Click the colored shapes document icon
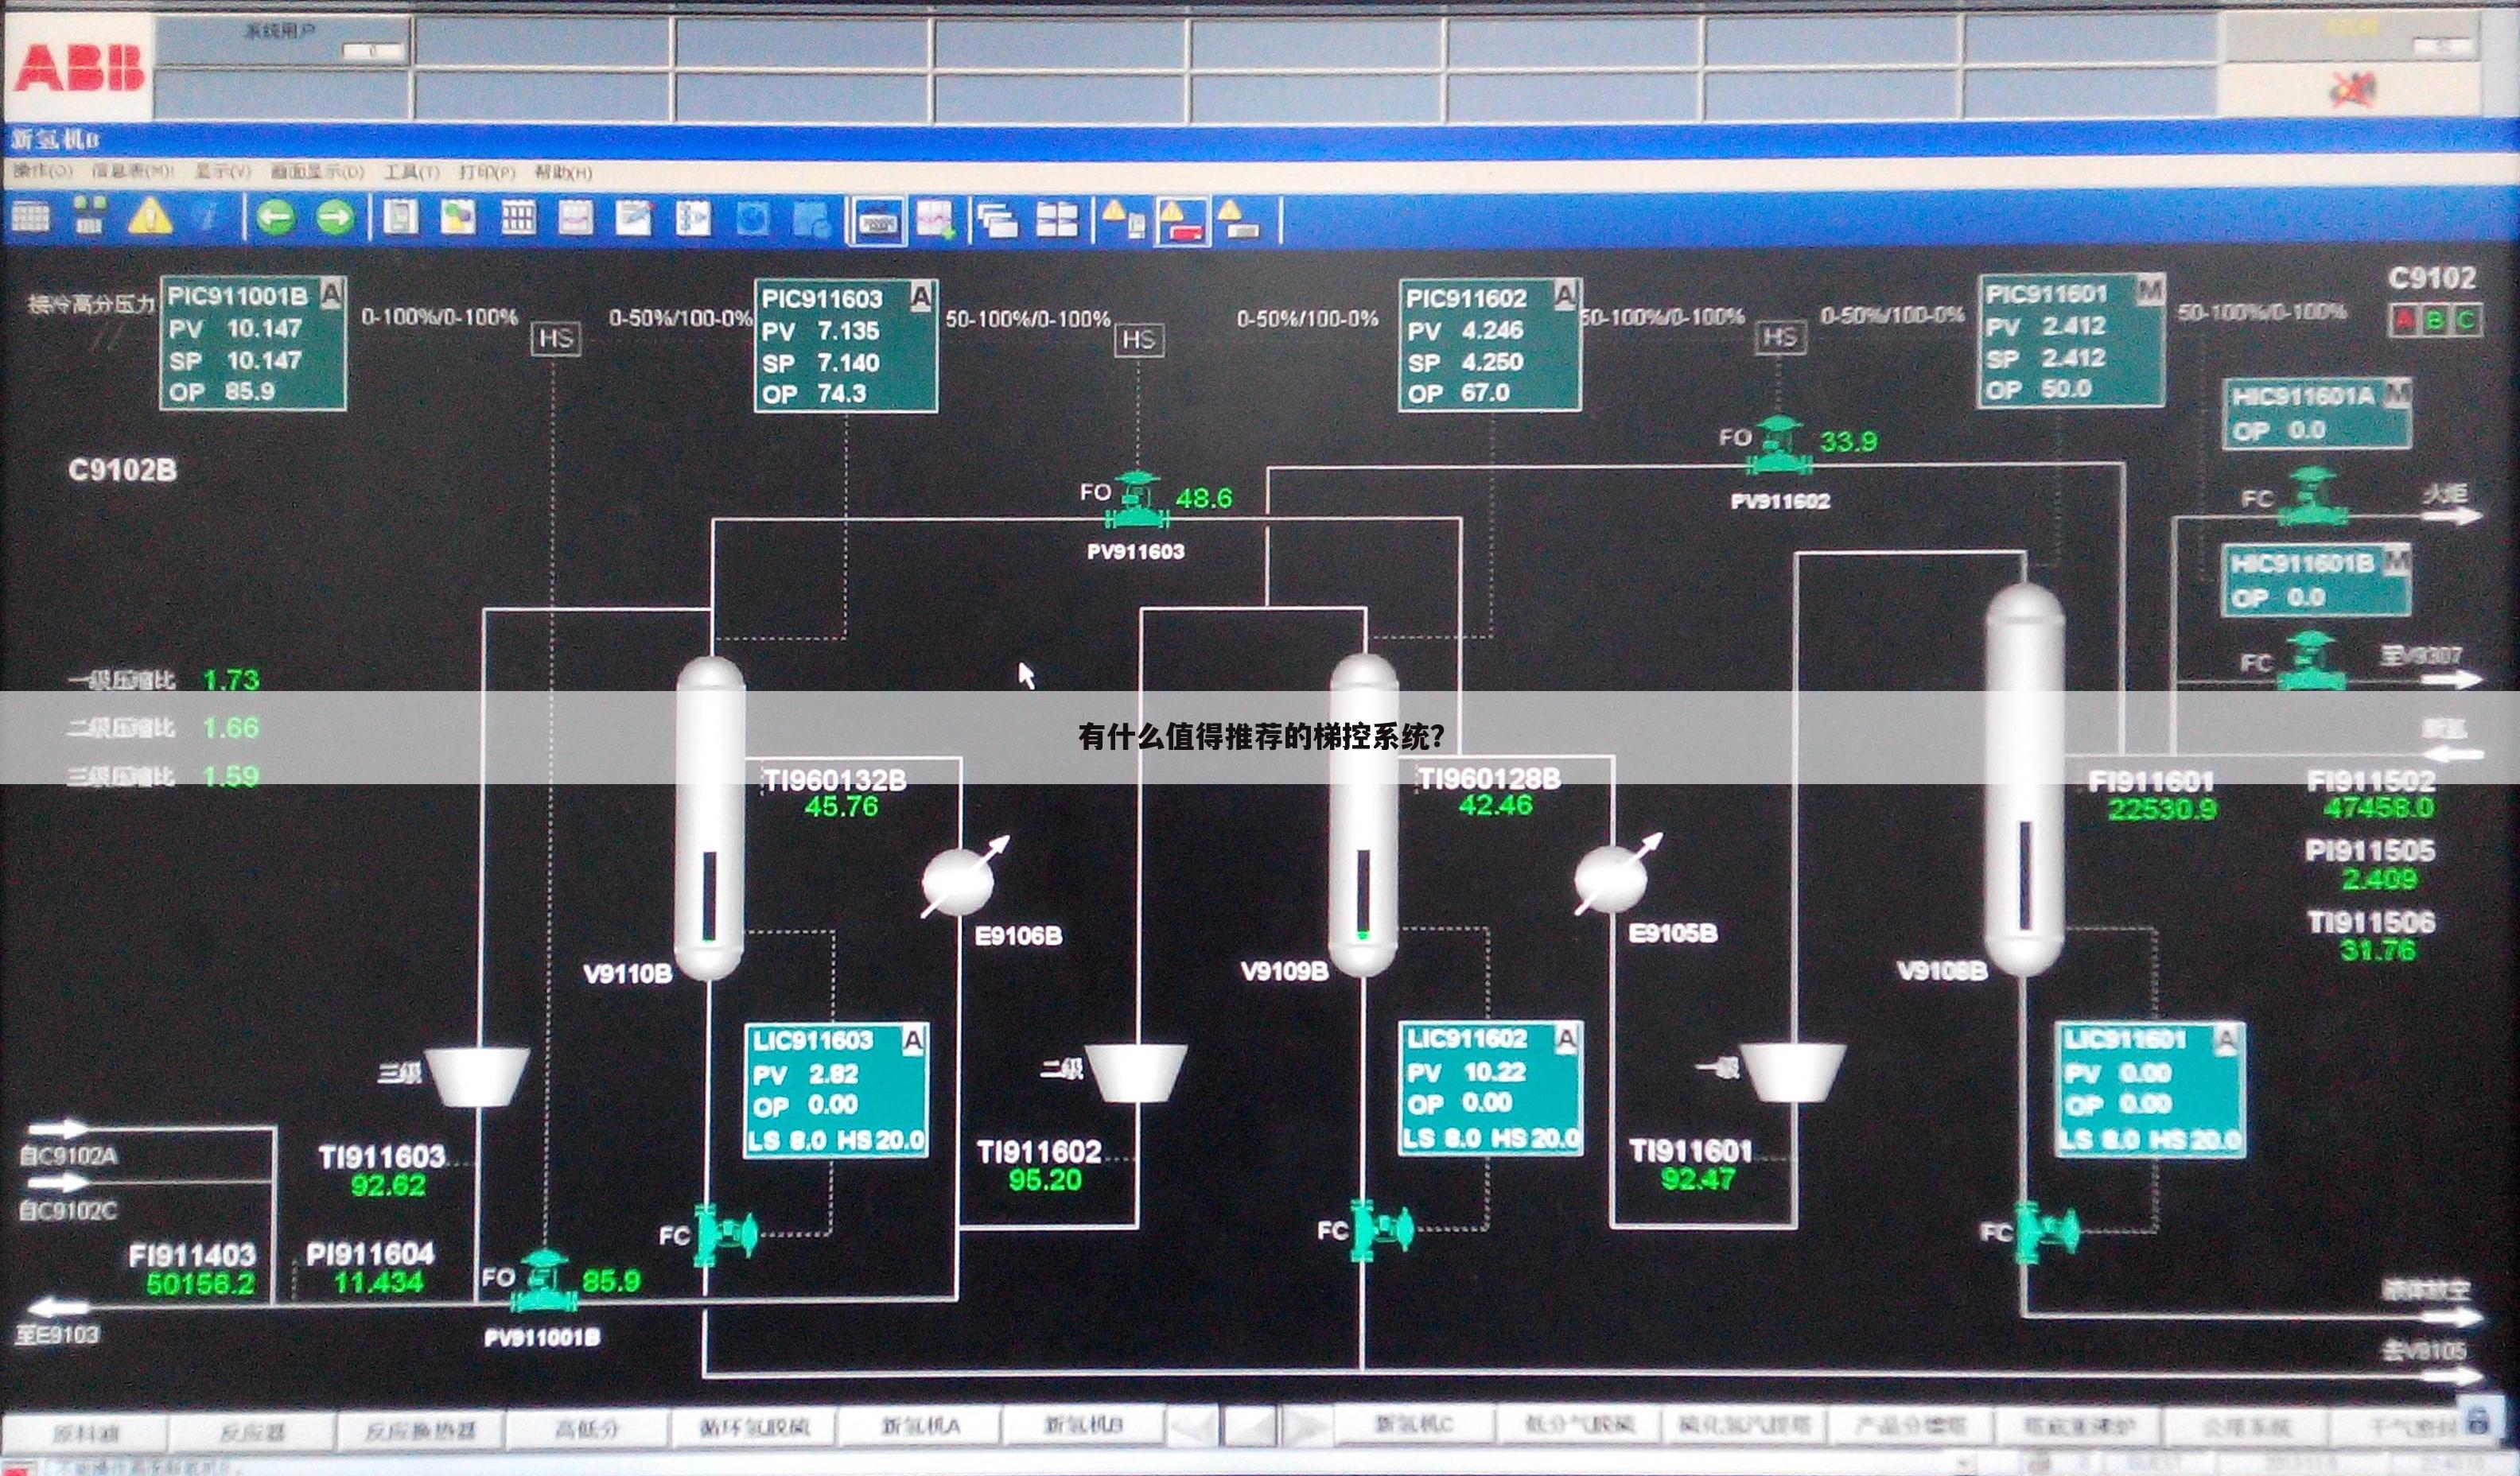Viewport: 2520px width, 1476px height. pyautogui.click(x=458, y=217)
